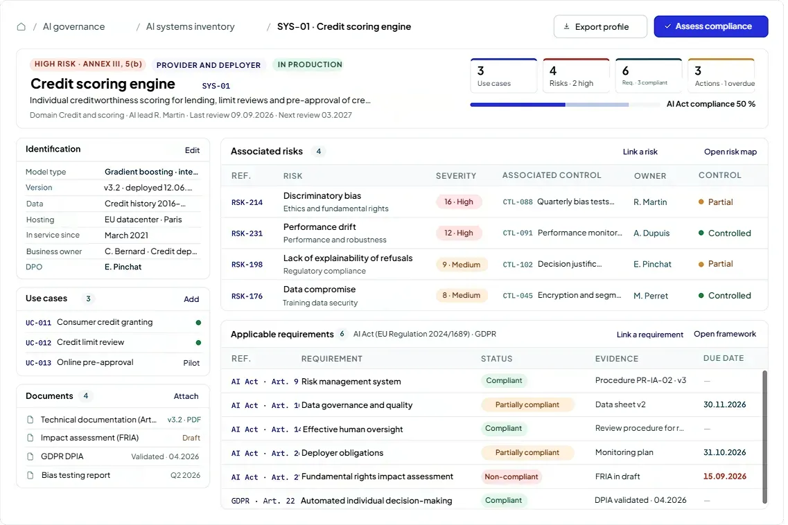Open risk map link
788x525 pixels.
(x=730, y=152)
